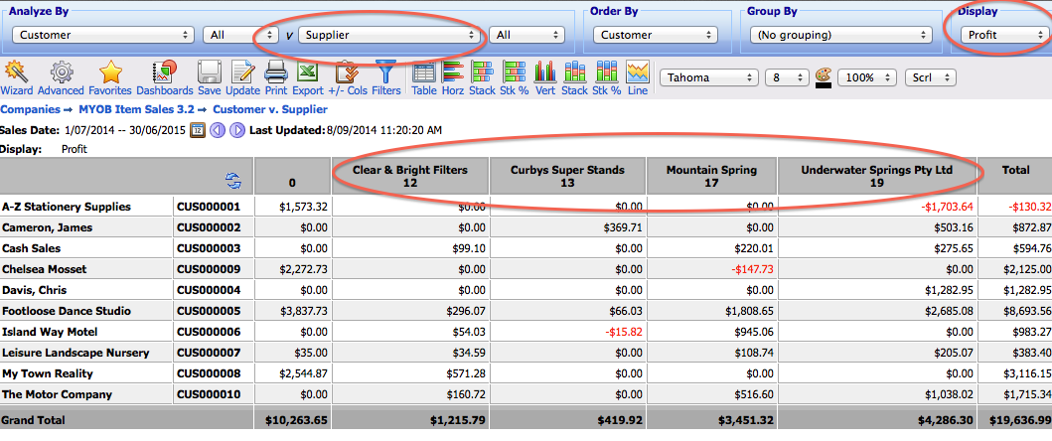
Task: Click Mountain Spring column header
Action: [711, 177]
